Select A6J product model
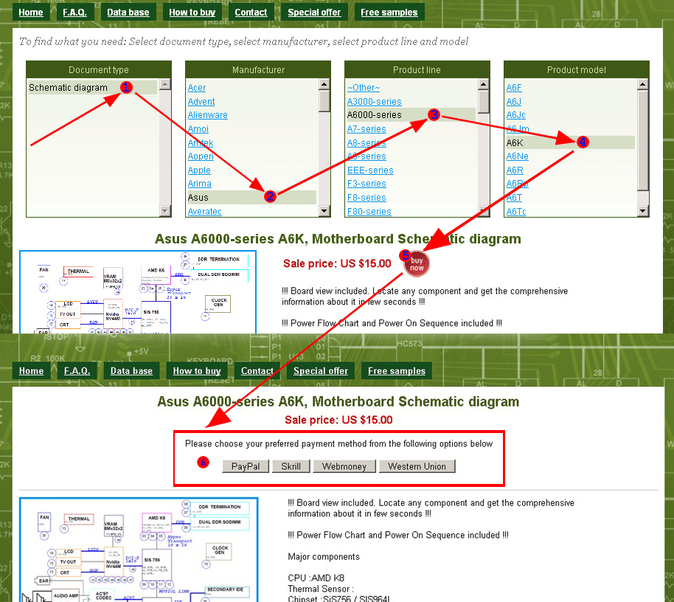The image size is (674, 602). coord(514,102)
